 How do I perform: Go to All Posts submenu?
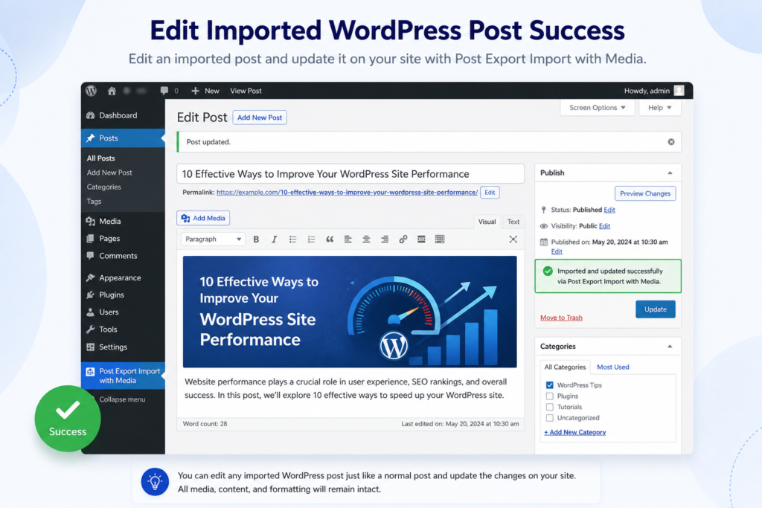click(x=101, y=158)
